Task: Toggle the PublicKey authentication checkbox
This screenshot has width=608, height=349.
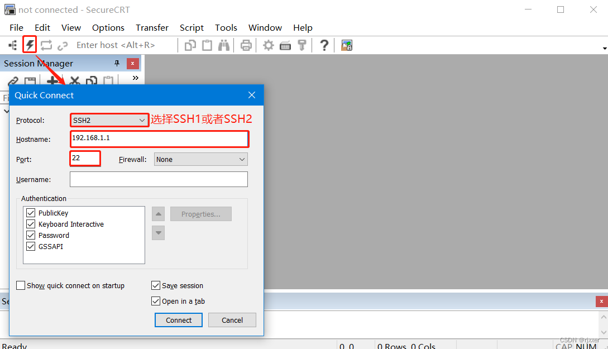Action: (31, 213)
